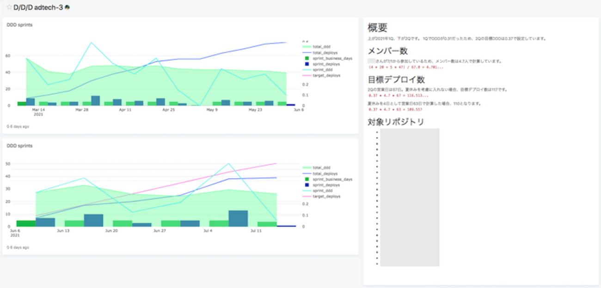601x288 pixels.
Task: Click the 6 days ago timestamp in the June–July widget
Action: click(19, 247)
